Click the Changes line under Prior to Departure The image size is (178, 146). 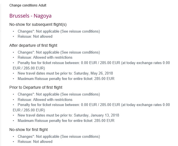(59, 94)
